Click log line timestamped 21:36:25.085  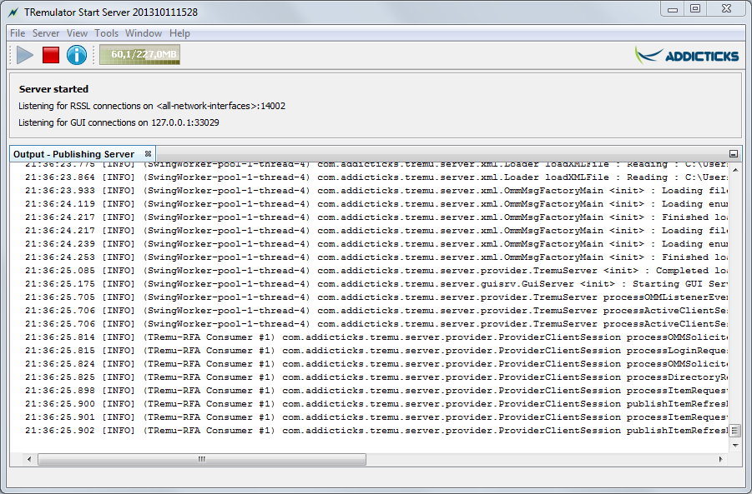376,271
